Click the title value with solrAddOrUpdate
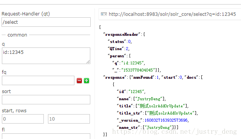This screenshot has width=241, height=139. point(161,106)
